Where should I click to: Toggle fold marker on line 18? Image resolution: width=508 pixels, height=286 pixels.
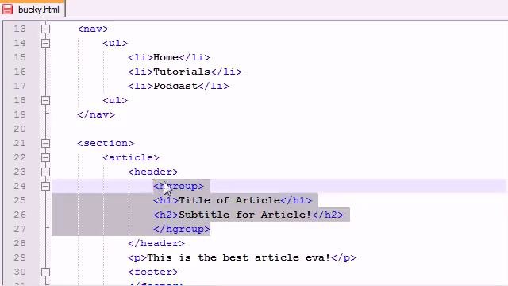(x=45, y=101)
